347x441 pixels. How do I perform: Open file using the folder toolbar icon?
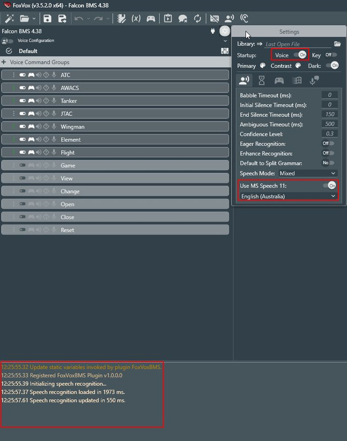pos(24,19)
